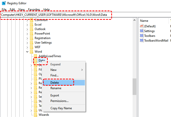
Task: Select the (Default) string value icon
Action: [142, 26]
